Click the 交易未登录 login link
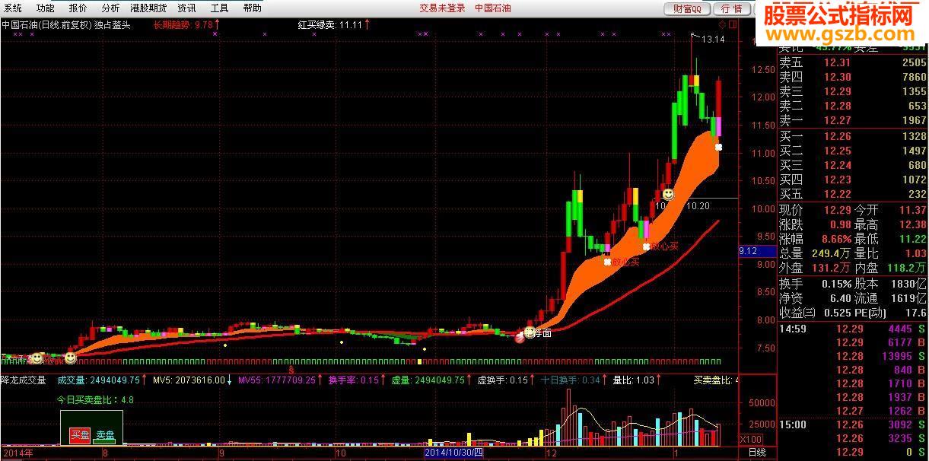The height and width of the screenshot is (461, 929). coord(442,8)
